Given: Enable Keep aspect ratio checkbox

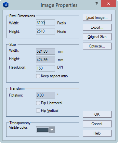Looking at the screenshot, I should tap(38, 76).
